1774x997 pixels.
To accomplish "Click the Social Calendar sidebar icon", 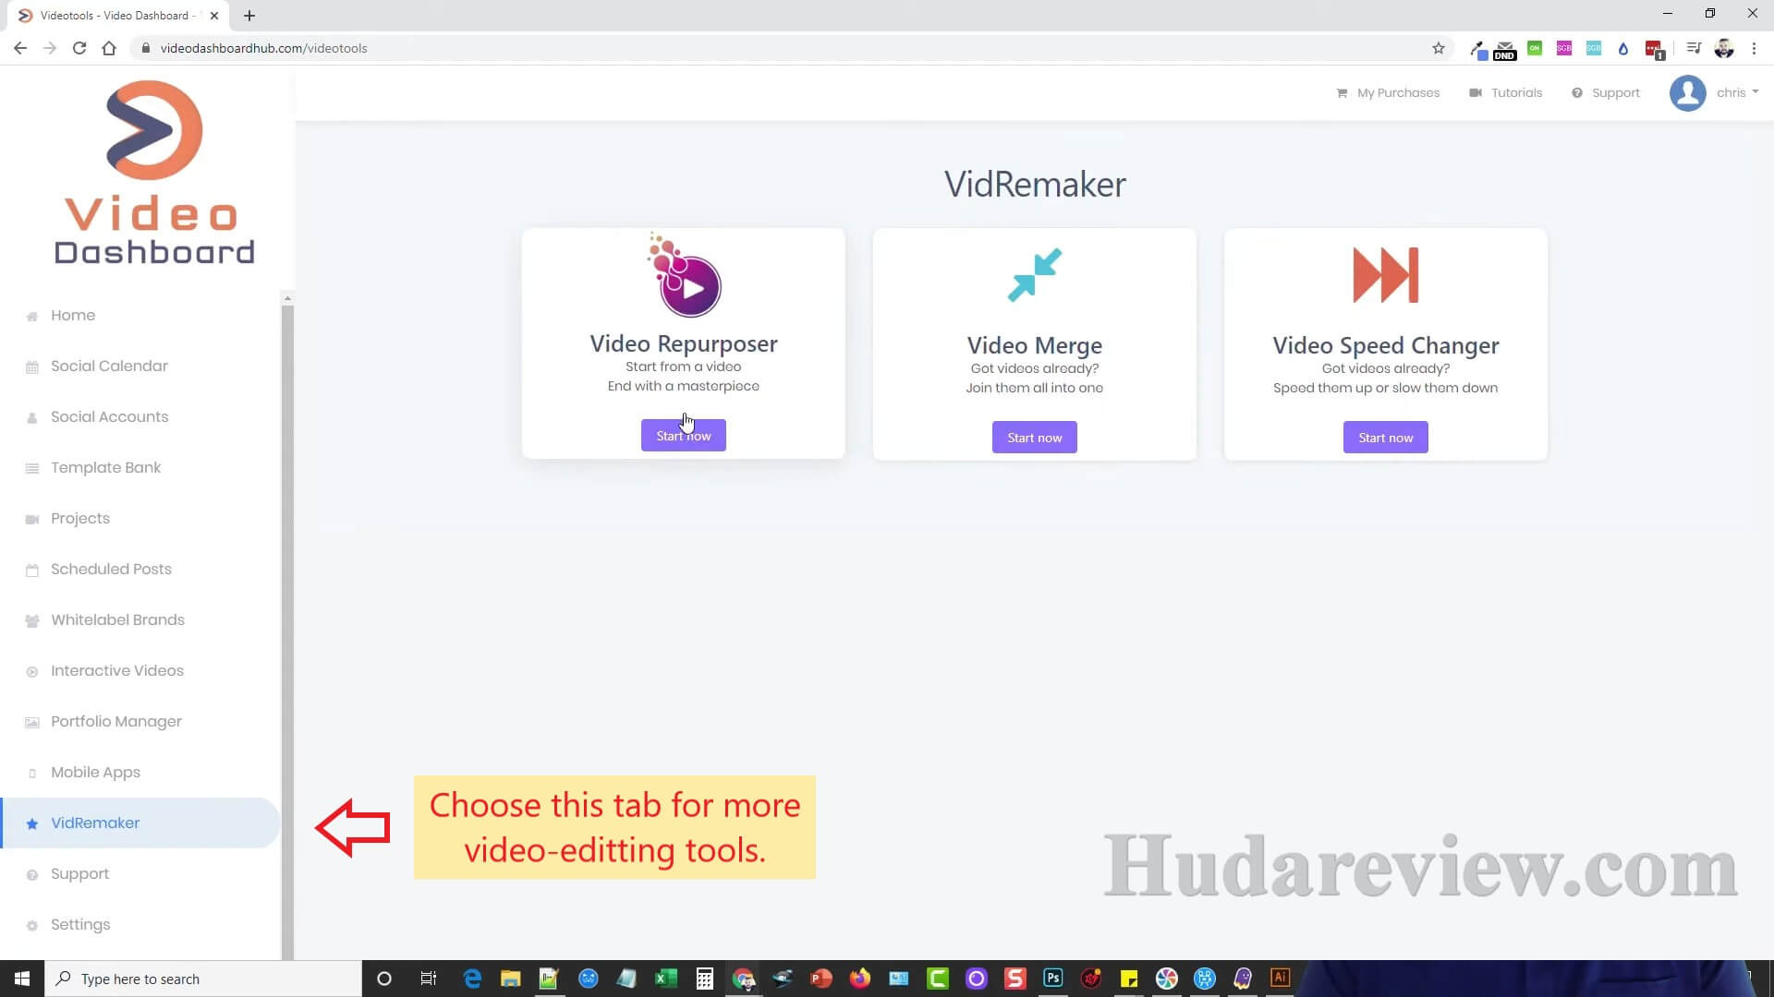I will tap(31, 366).
